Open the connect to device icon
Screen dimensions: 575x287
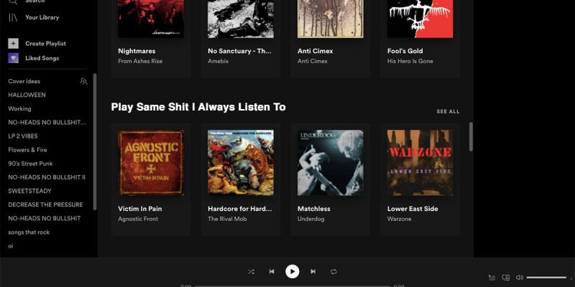[x=506, y=278]
